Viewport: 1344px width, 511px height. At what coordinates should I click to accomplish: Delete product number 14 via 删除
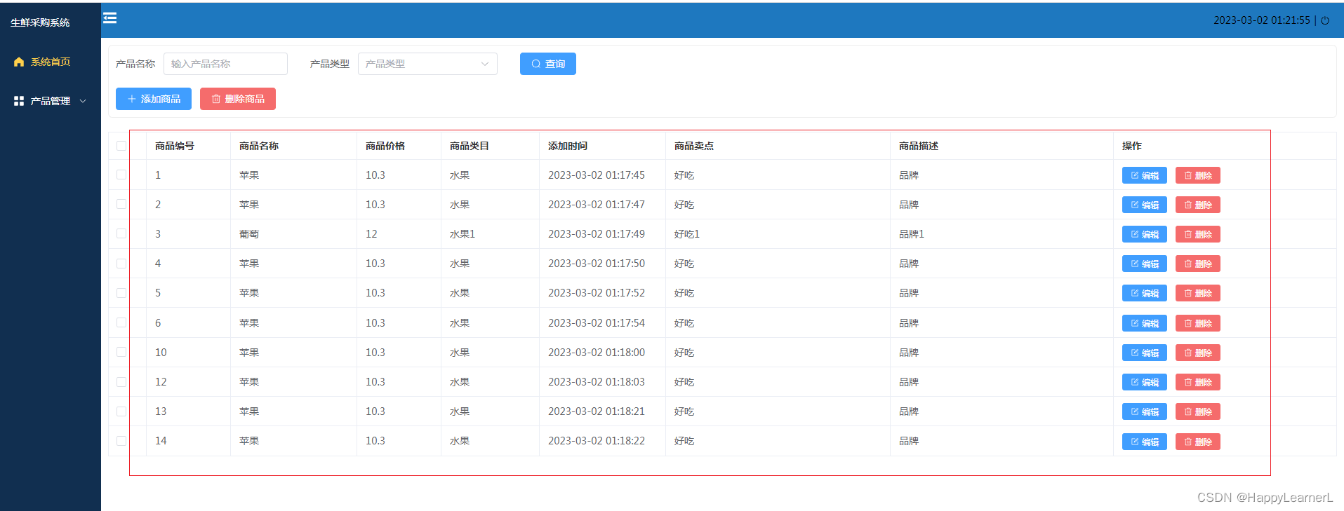tap(1197, 442)
